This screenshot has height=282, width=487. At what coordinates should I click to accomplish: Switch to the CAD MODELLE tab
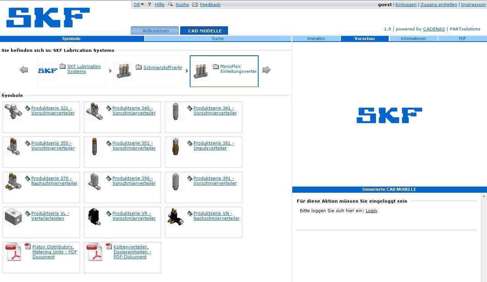coord(204,31)
